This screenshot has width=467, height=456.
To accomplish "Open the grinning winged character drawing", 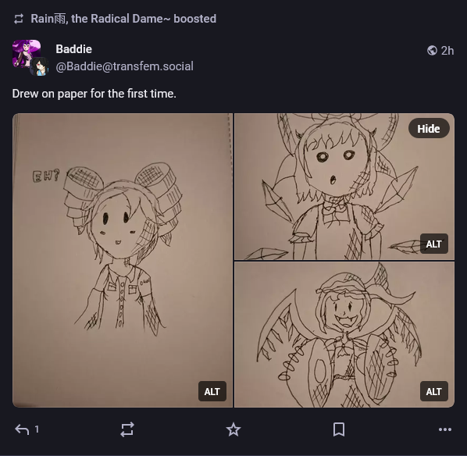I will 344,334.
